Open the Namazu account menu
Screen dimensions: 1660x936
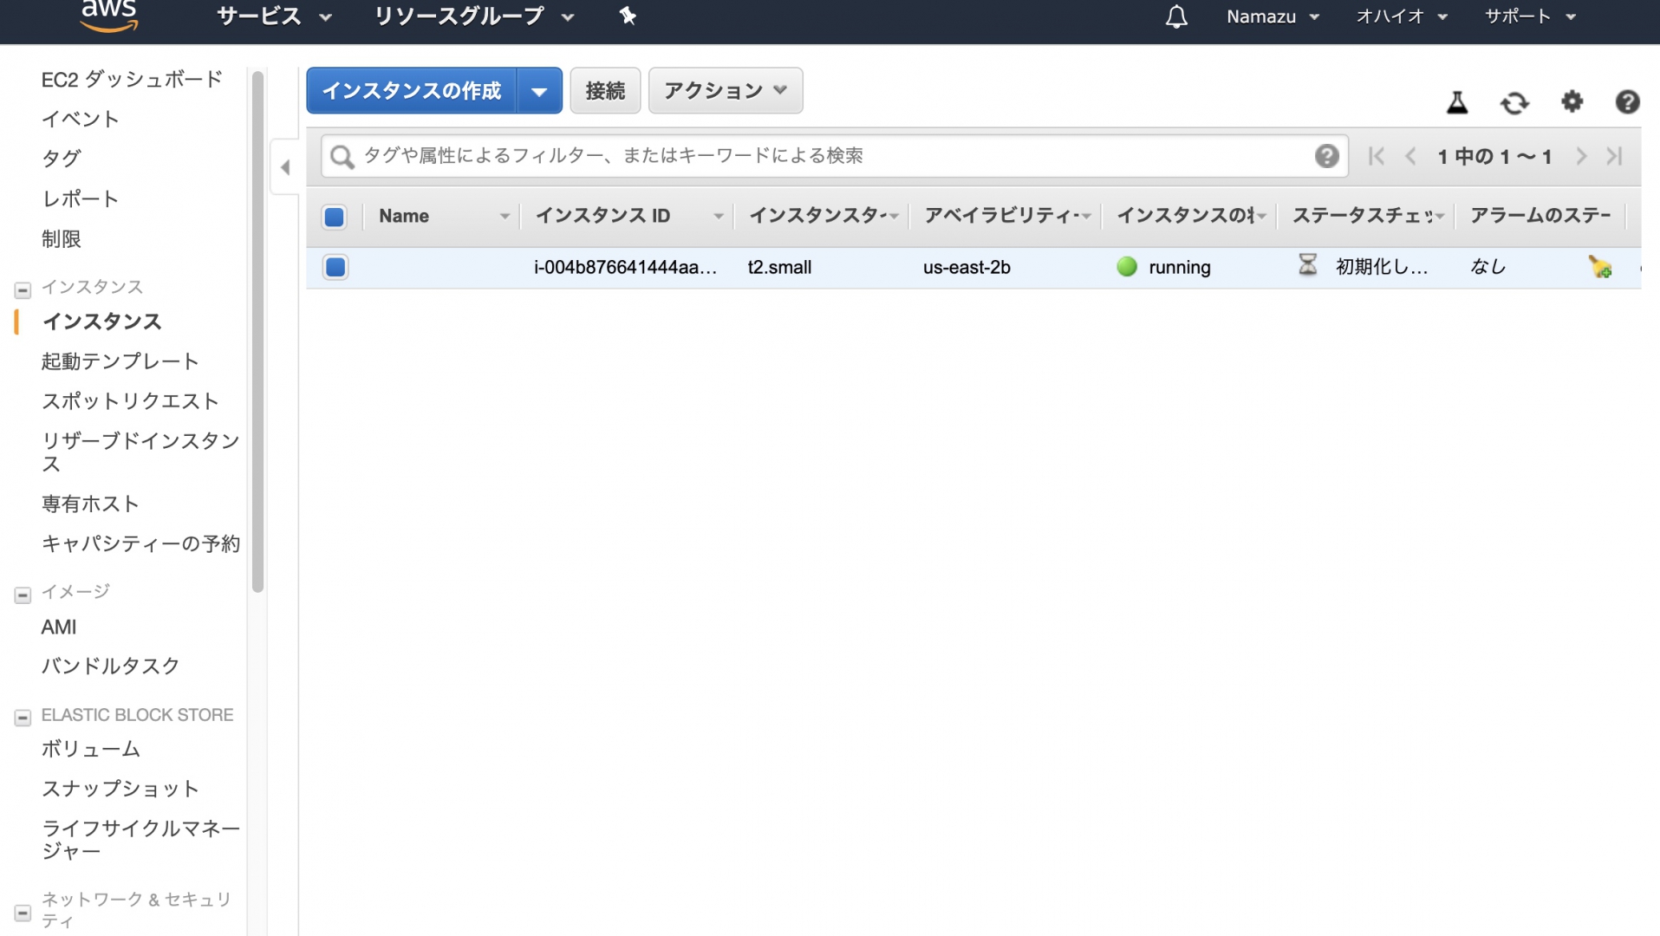click(1272, 16)
